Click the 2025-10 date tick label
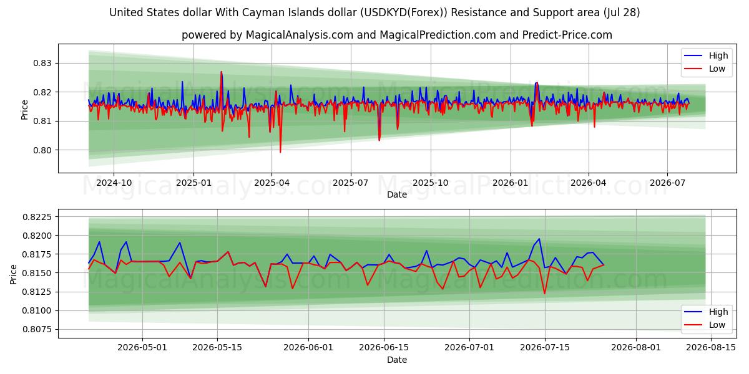This screenshot has width=749, height=374. click(430, 183)
